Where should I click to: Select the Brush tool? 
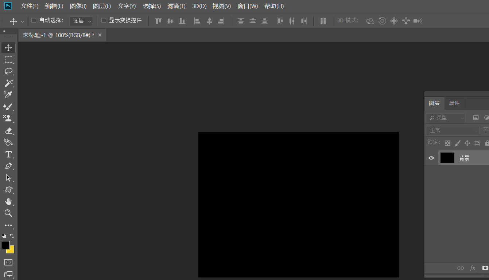pos(8,107)
